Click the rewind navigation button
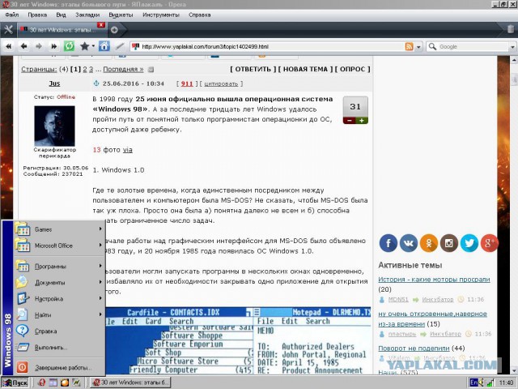Image resolution: width=518 pixels, height=389 pixels. [9, 47]
